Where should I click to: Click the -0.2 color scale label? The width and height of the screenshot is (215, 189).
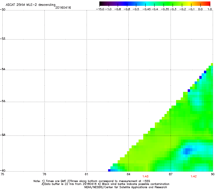click(x=183, y=9)
